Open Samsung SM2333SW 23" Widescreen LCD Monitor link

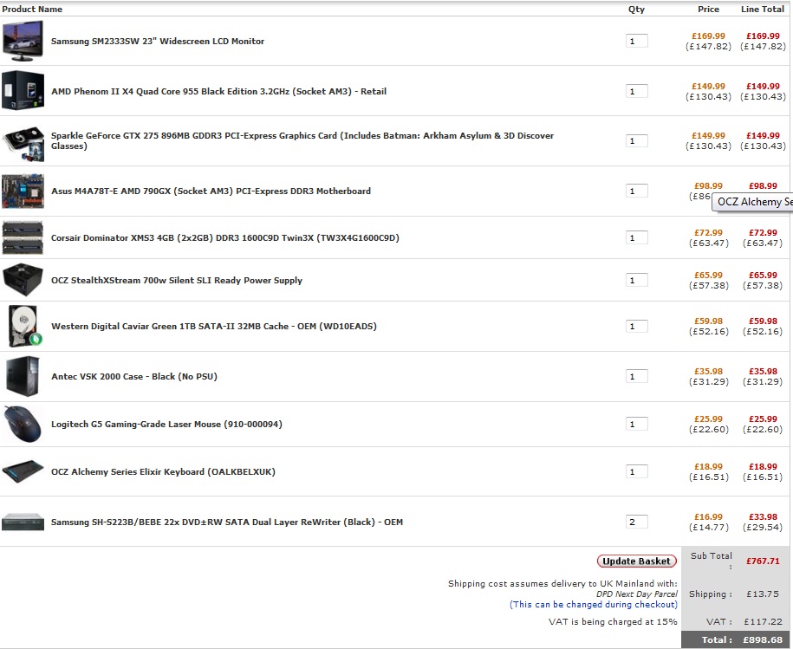click(x=158, y=41)
